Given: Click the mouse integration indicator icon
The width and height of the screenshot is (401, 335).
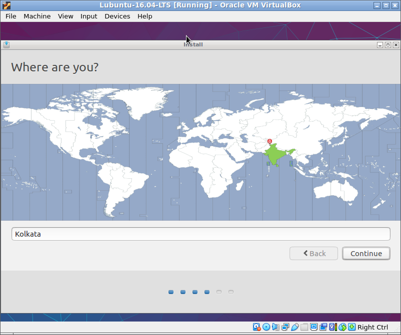Looking at the screenshot, I should [x=342, y=327].
